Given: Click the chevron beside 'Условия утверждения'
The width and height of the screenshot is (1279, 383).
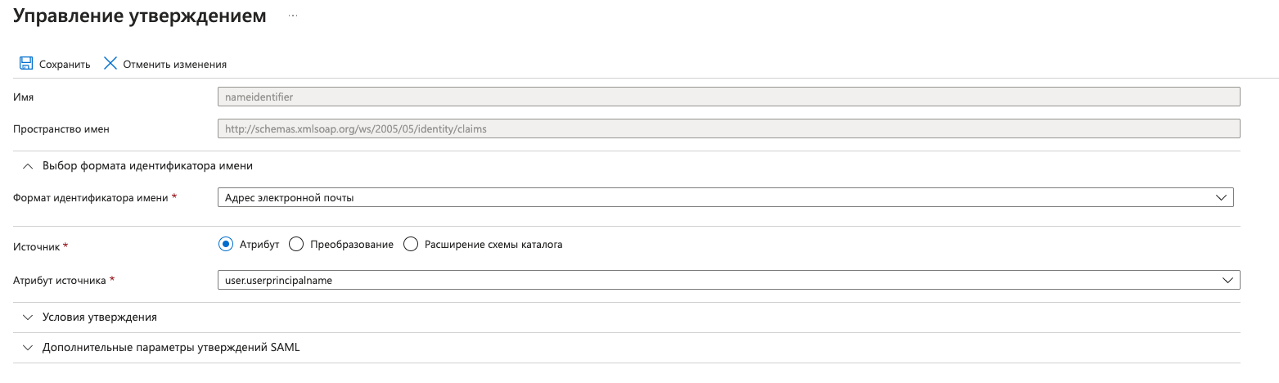Looking at the screenshot, I should [29, 317].
